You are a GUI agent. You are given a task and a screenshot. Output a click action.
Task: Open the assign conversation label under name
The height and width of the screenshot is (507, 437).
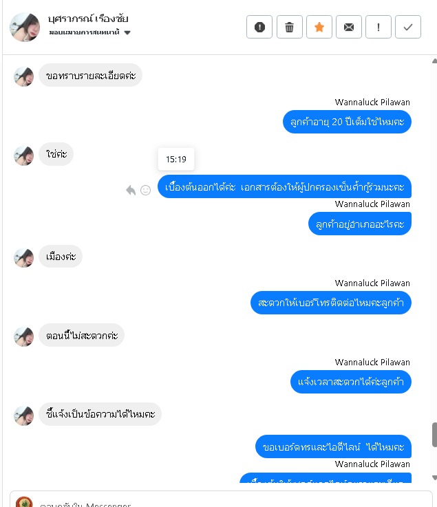pos(84,32)
